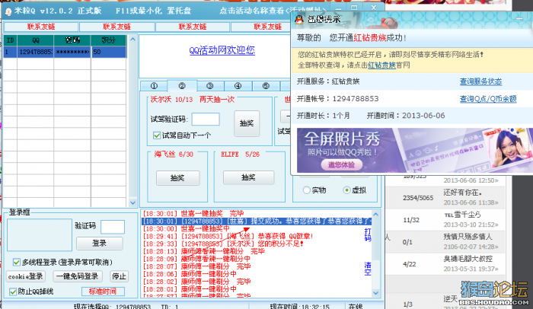533x309 pixels.
Task: Switch to tab ⑤
Action: [266, 86]
